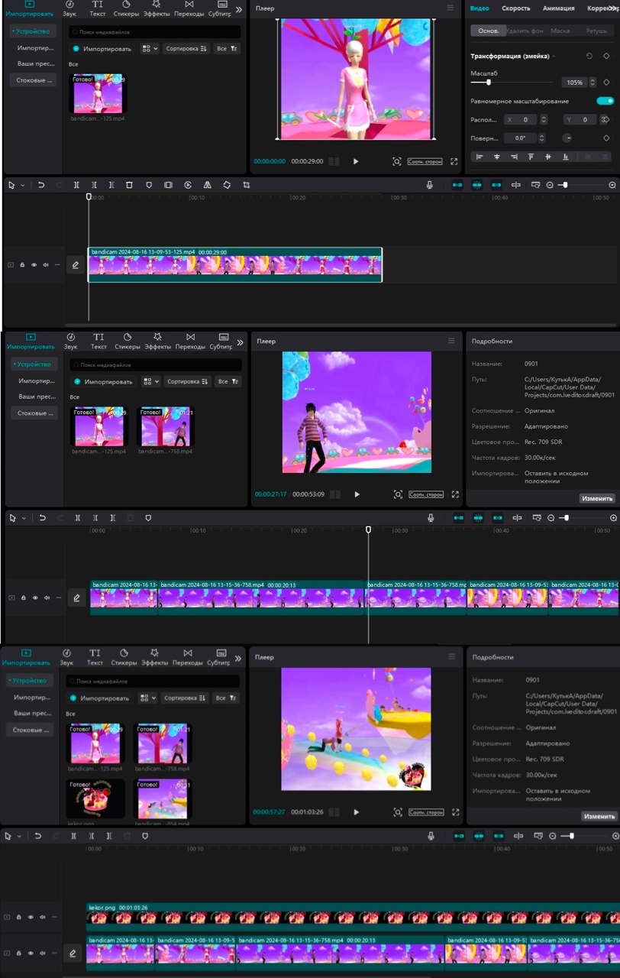
Task: Switch to the Скорость tab
Action: coord(515,8)
